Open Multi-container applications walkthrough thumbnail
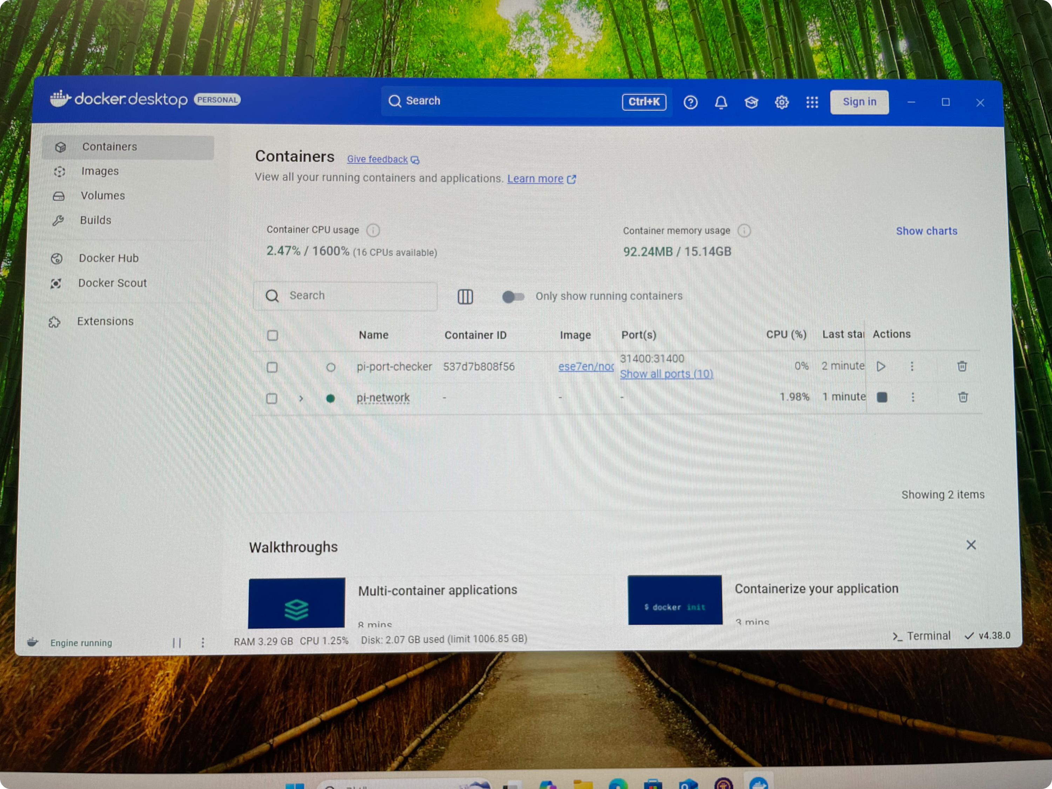Screen dimensions: 1052x789 [x=297, y=603]
